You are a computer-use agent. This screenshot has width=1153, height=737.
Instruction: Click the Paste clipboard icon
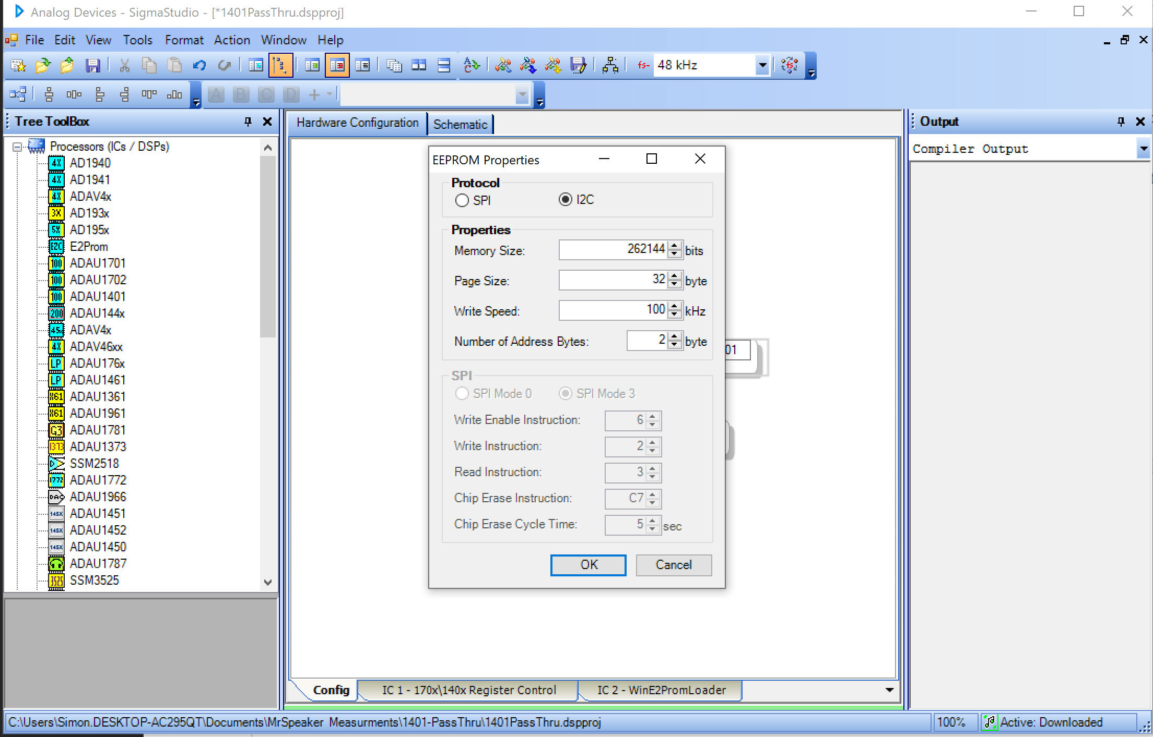[x=174, y=65]
